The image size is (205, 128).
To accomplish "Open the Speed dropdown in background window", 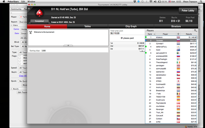I will point(23,68).
